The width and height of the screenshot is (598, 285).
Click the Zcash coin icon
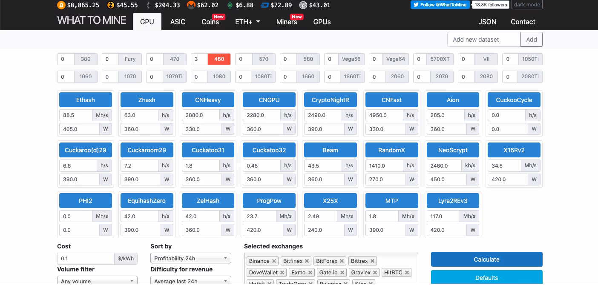(x=111, y=5)
